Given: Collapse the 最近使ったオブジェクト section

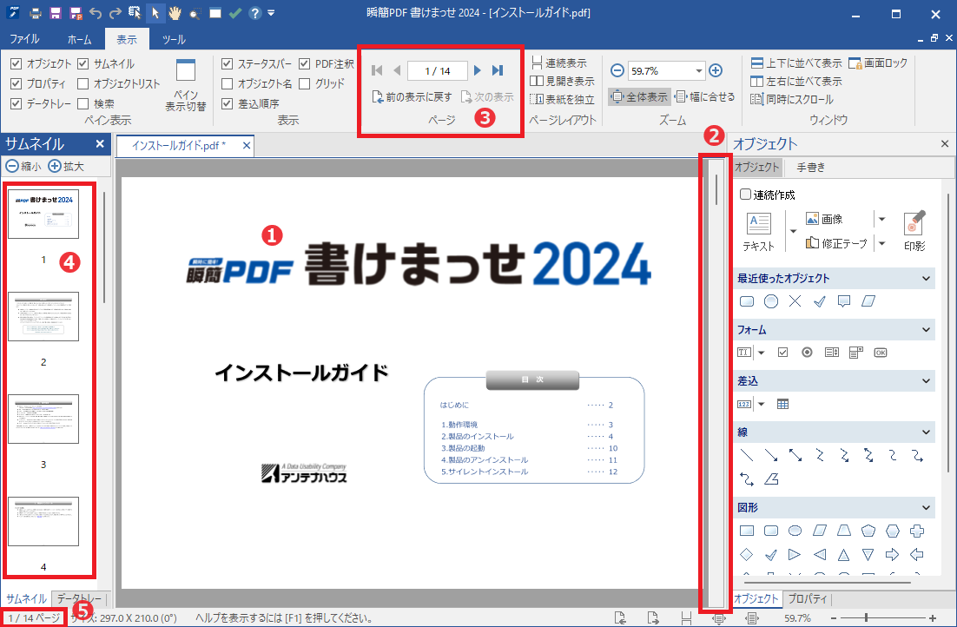Looking at the screenshot, I should coord(926,279).
